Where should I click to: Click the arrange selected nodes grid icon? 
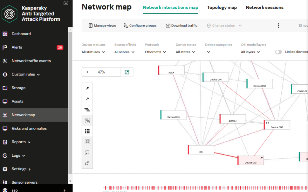click(x=87, y=142)
